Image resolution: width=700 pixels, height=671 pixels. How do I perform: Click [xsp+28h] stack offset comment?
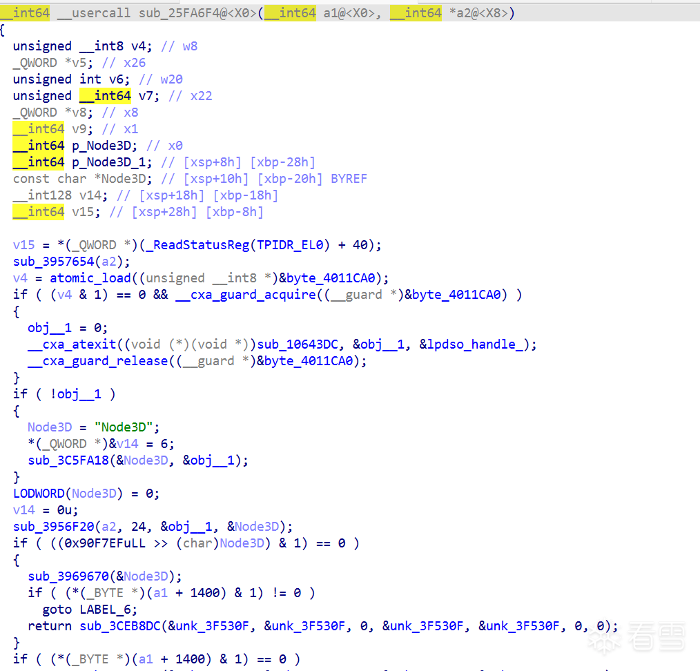point(164,212)
